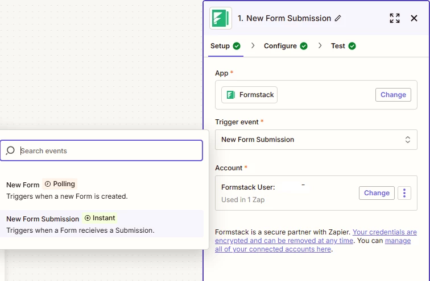Screen dimensions: 430x281
Task: Click the Formstack logo in panel header
Action: [221, 18]
